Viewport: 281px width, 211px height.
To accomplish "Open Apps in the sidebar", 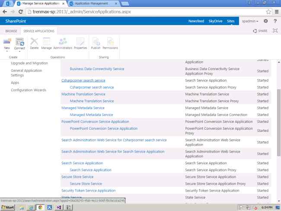I will click(15, 83).
